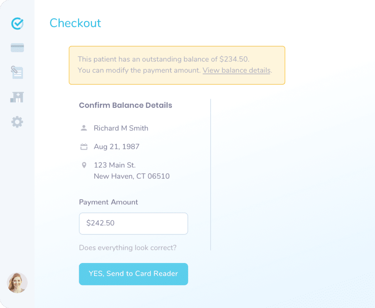This screenshot has width=375, height=308.
Task: Select the patient name Richard M Smith
Action: [x=121, y=128]
